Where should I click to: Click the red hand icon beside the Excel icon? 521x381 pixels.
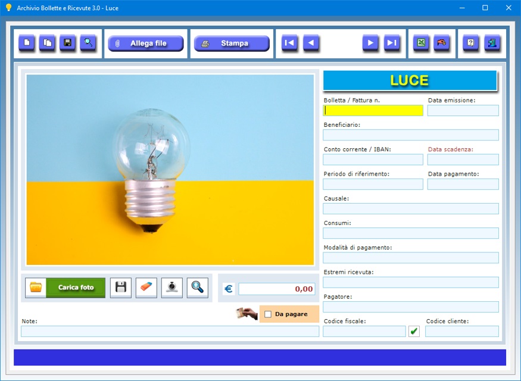442,43
